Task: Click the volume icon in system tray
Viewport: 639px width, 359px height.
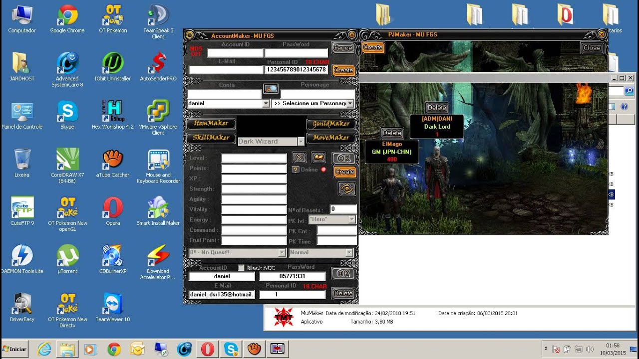Action: pyautogui.click(x=590, y=349)
